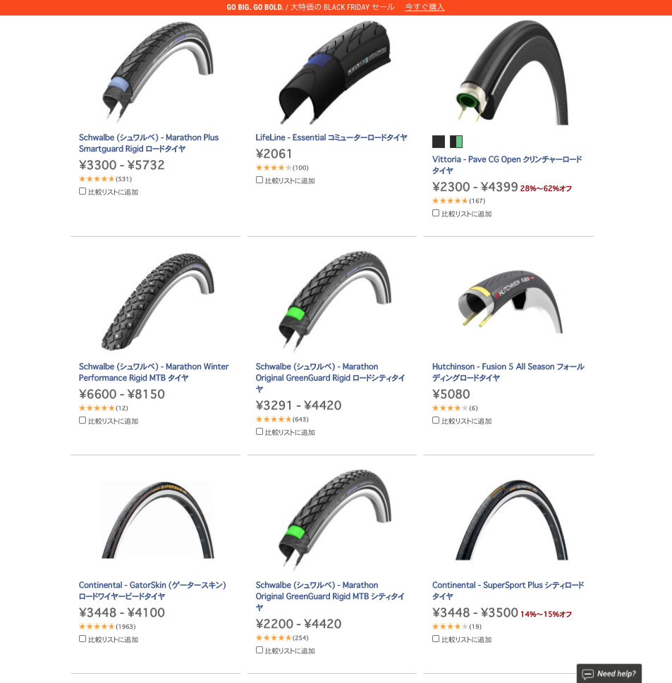Click the Continental GatorSkin tire image
This screenshot has height=683, width=672.
(158, 520)
